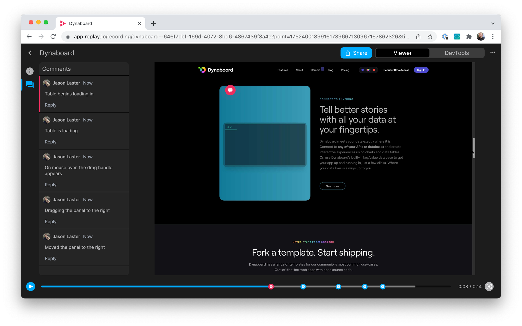The image size is (522, 326).
Task: Click the pink comment marker on the timeline
Action: click(271, 287)
